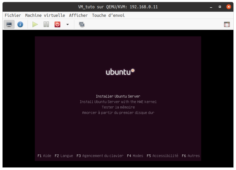The width and height of the screenshot is (236, 170).
Task: Select Installer Ubuntu Server boot option
Action: [118, 96]
